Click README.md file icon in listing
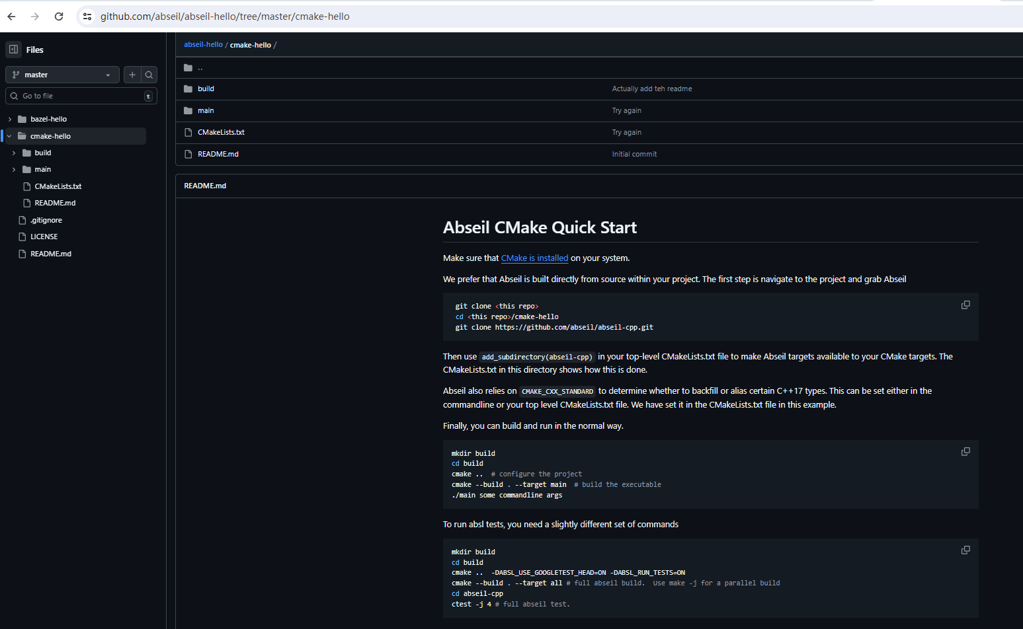Viewport: 1023px width, 629px height. click(188, 155)
